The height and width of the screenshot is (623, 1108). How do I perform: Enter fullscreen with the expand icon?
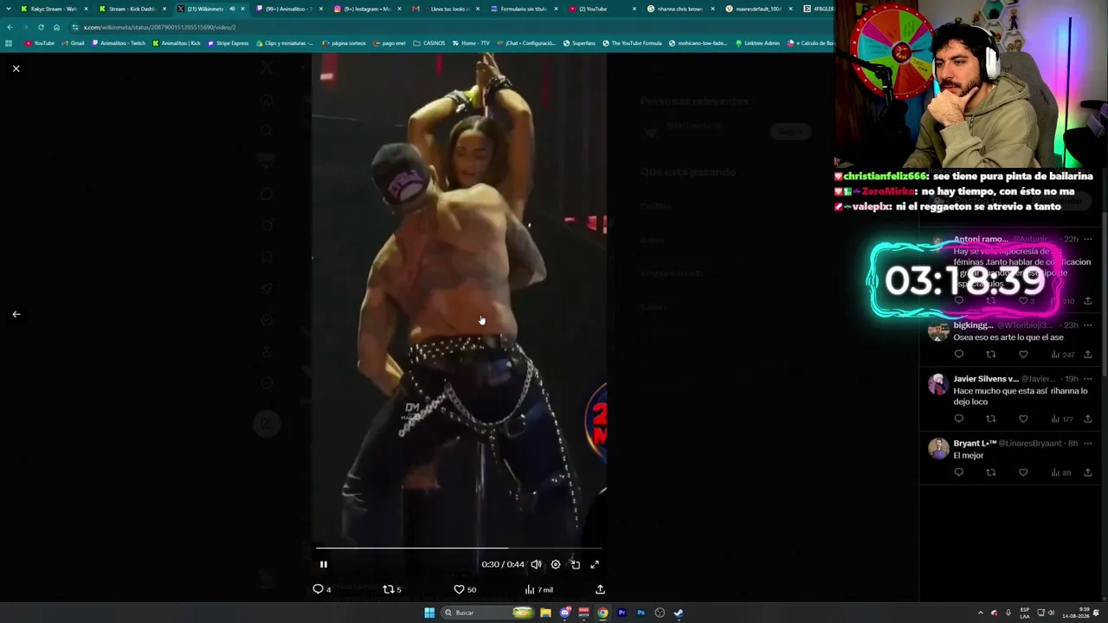coord(595,564)
